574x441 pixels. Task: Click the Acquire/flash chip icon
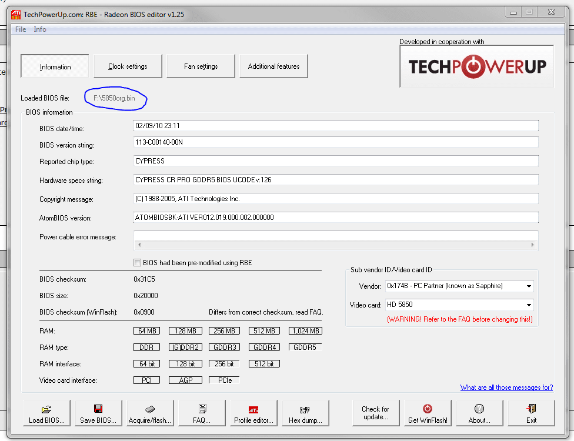pos(150,409)
